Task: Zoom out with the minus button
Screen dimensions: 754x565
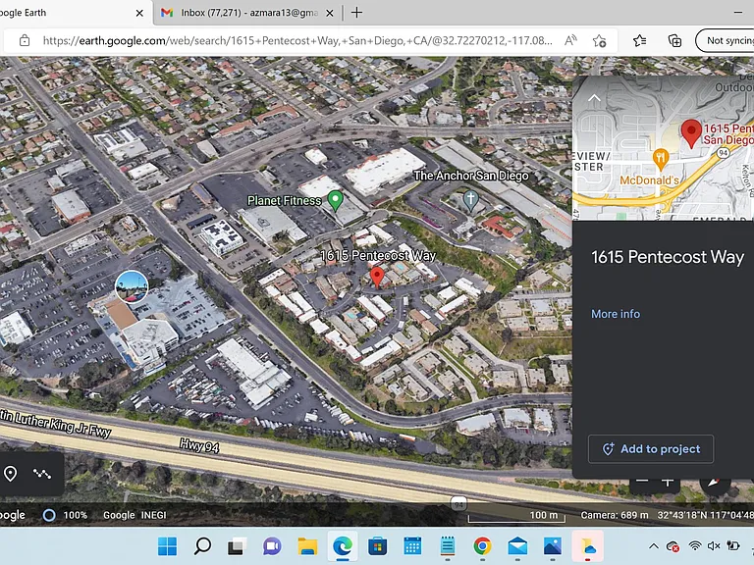Action: coord(642,481)
